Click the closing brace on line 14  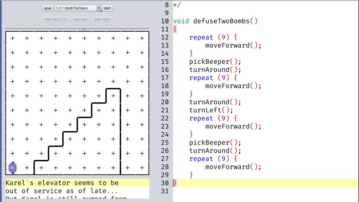[x=191, y=53]
